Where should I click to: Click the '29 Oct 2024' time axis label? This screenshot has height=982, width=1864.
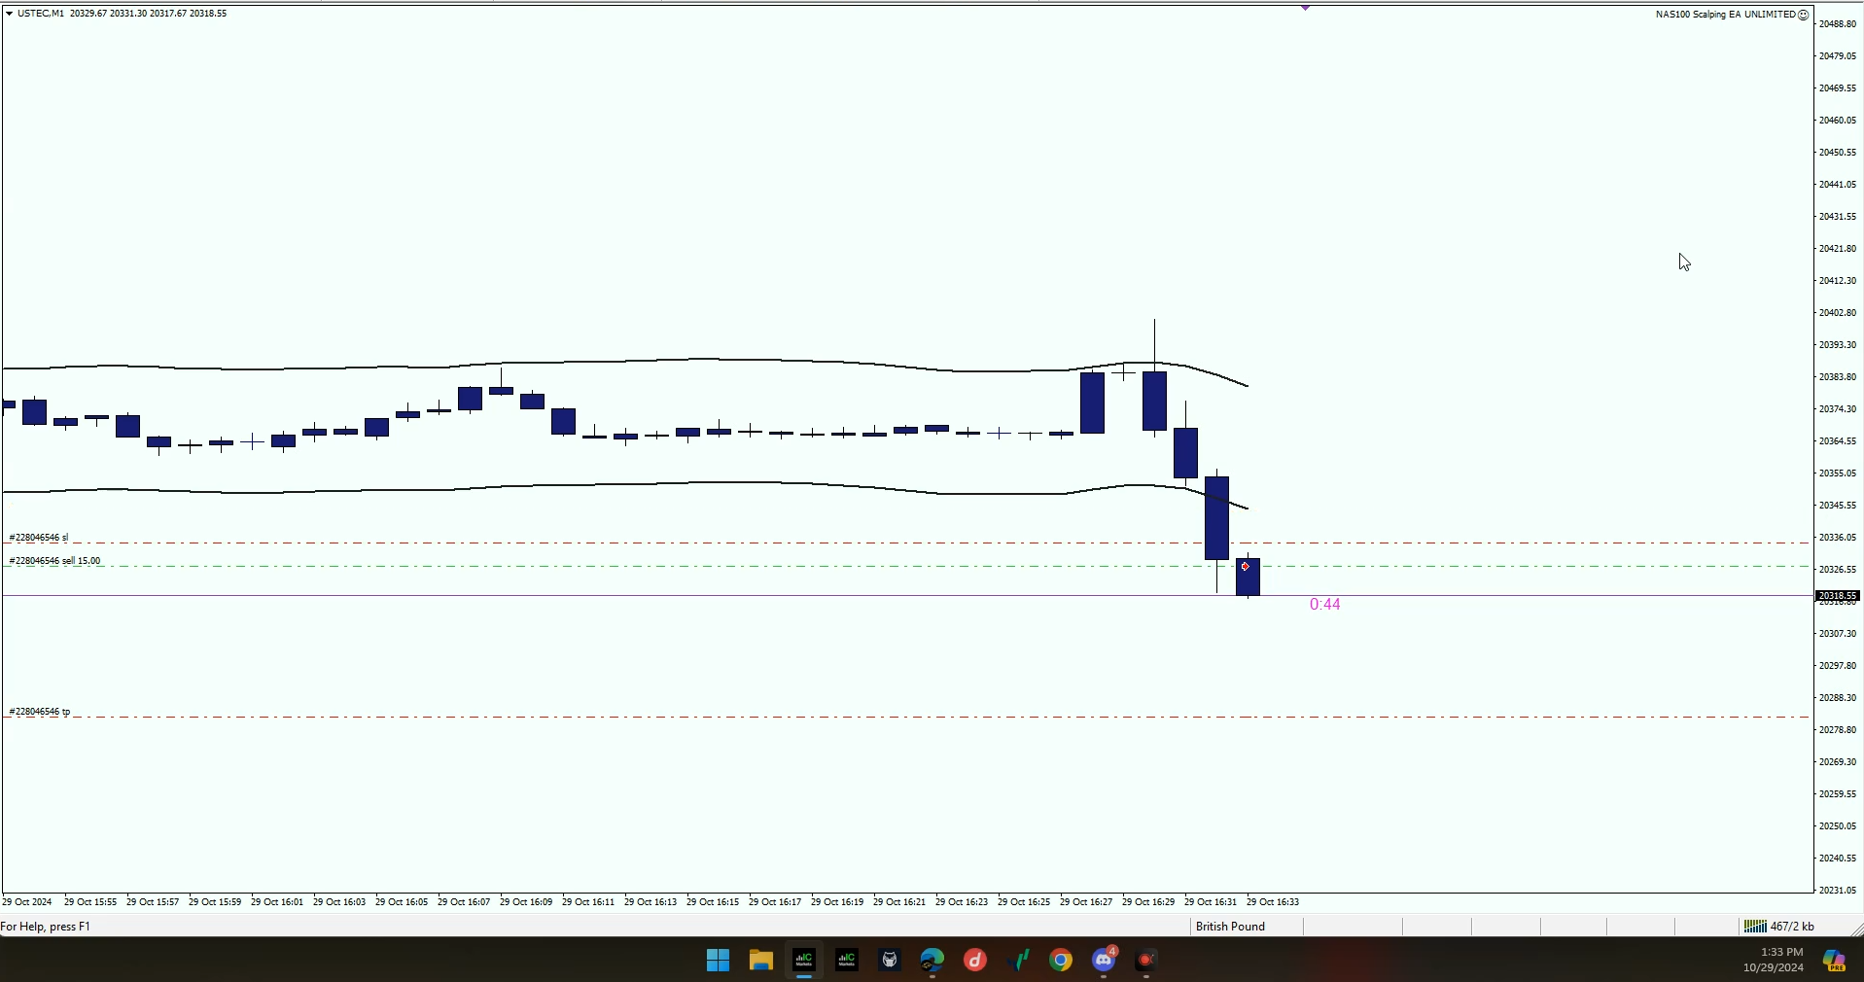tap(27, 902)
